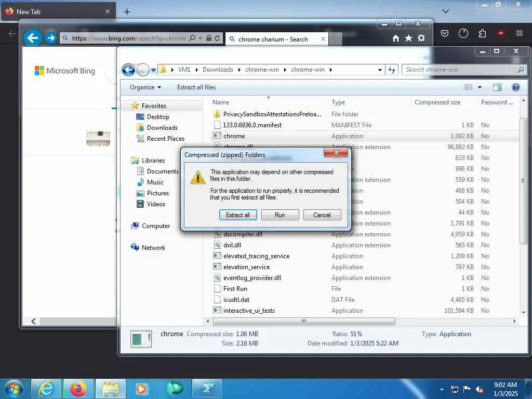
Task: Click IE window forward arrow
Action: (x=51, y=38)
